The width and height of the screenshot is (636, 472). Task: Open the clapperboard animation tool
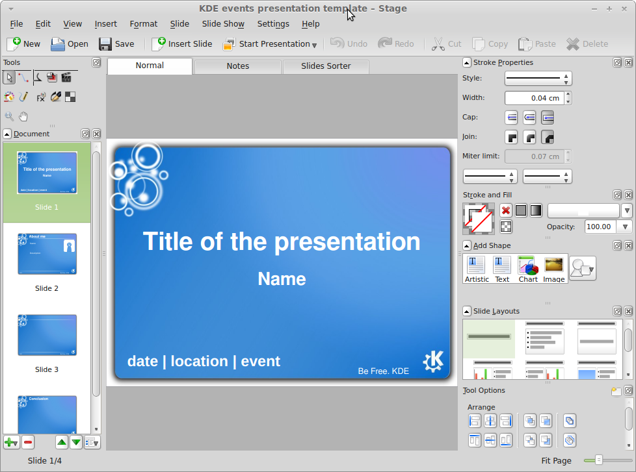66,78
